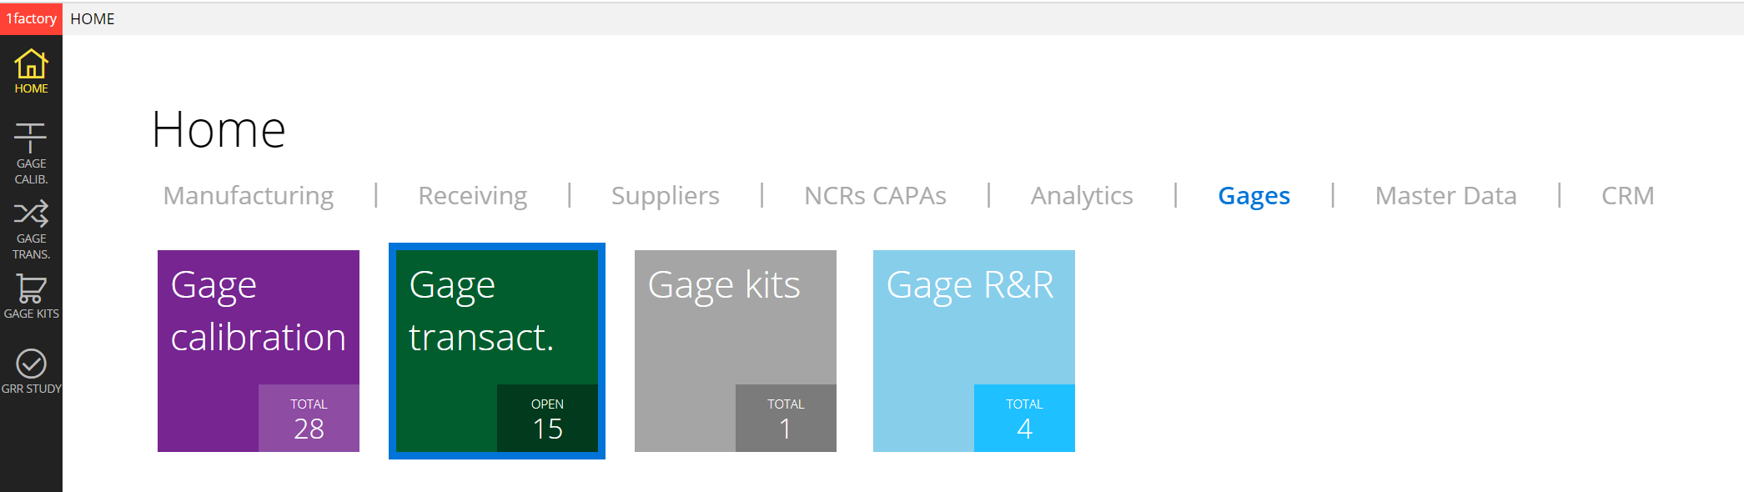Switch to the Manufacturing tab
Screen dimensions: 1744x492
click(x=249, y=195)
